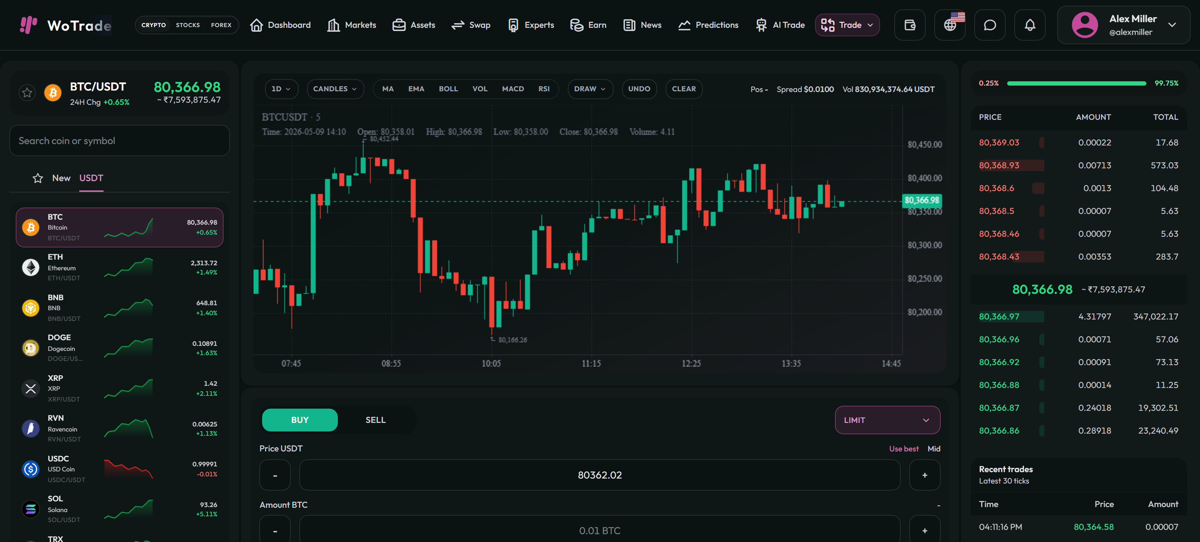Image resolution: width=1200 pixels, height=542 pixels.
Task: Click the green 80,366.98 chart price marker
Action: [922, 200]
